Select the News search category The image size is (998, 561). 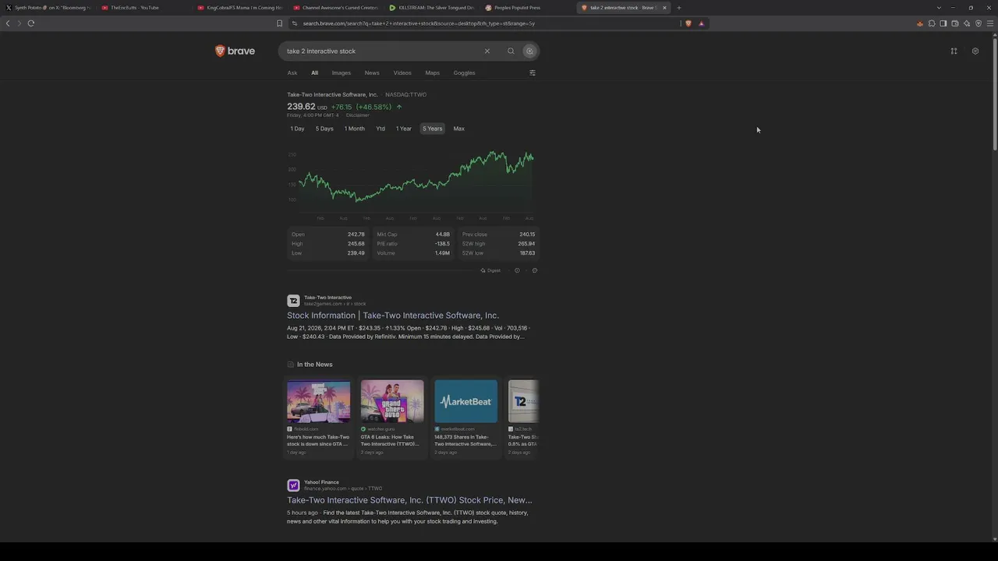click(372, 73)
